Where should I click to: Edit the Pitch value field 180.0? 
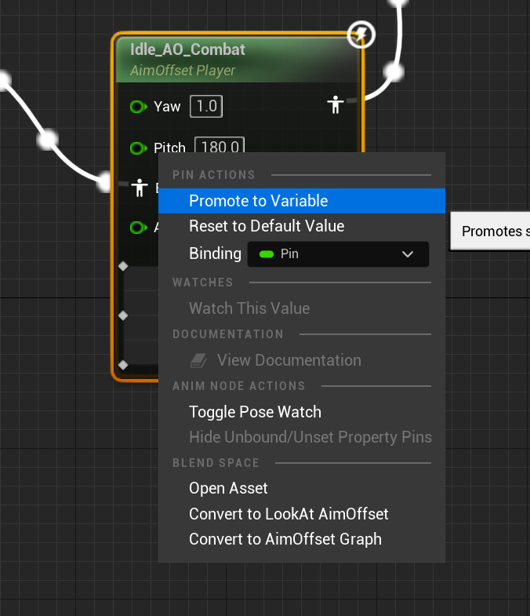(220, 145)
